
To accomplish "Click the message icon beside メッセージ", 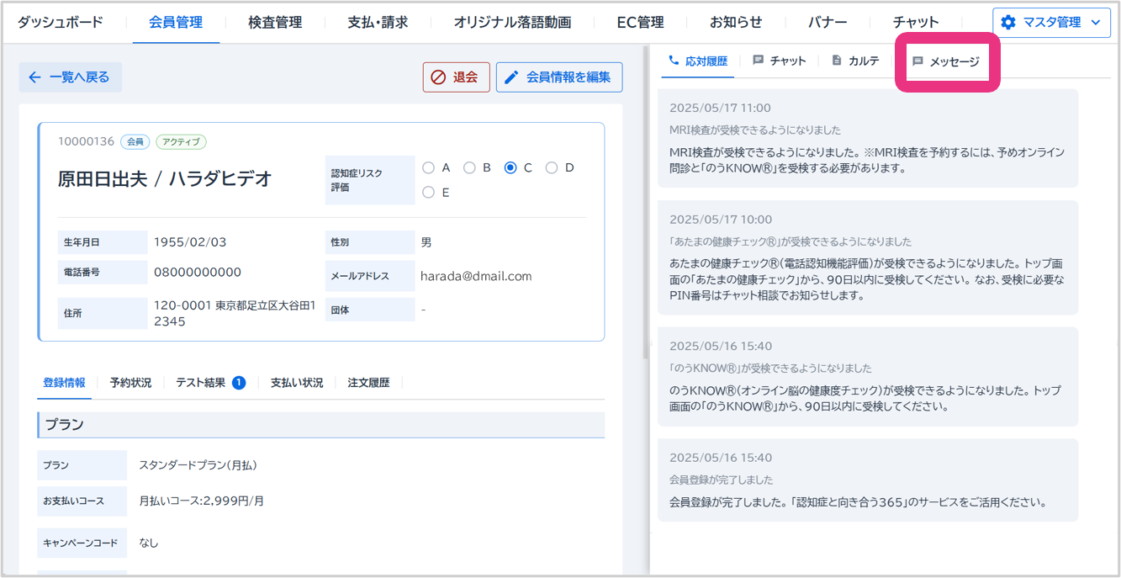I will pyautogui.click(x=917, y=61).
